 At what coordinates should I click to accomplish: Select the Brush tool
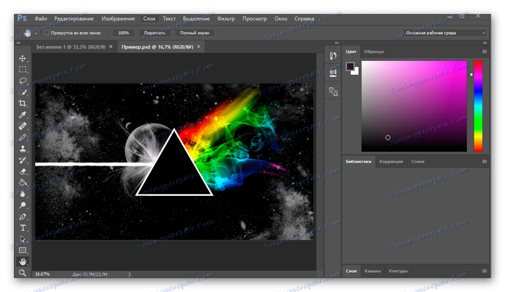pyautogui.click(x=23, y=137)
